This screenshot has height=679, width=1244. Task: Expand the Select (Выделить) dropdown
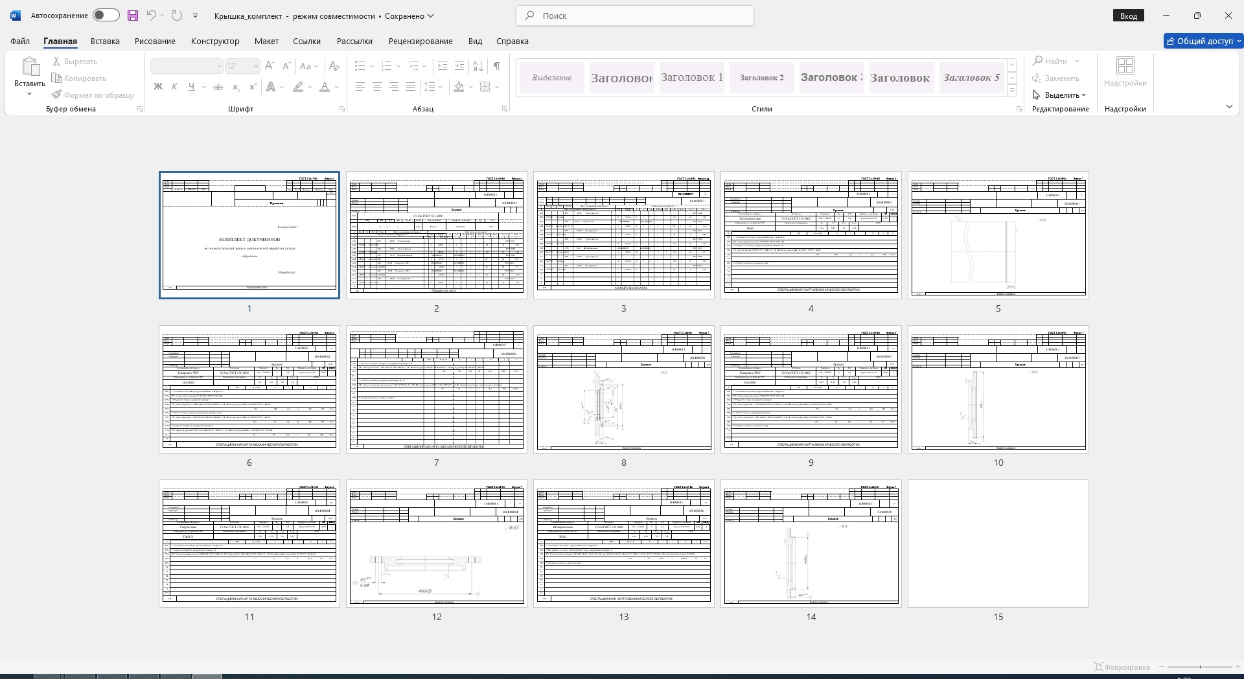click(1061, 95)
